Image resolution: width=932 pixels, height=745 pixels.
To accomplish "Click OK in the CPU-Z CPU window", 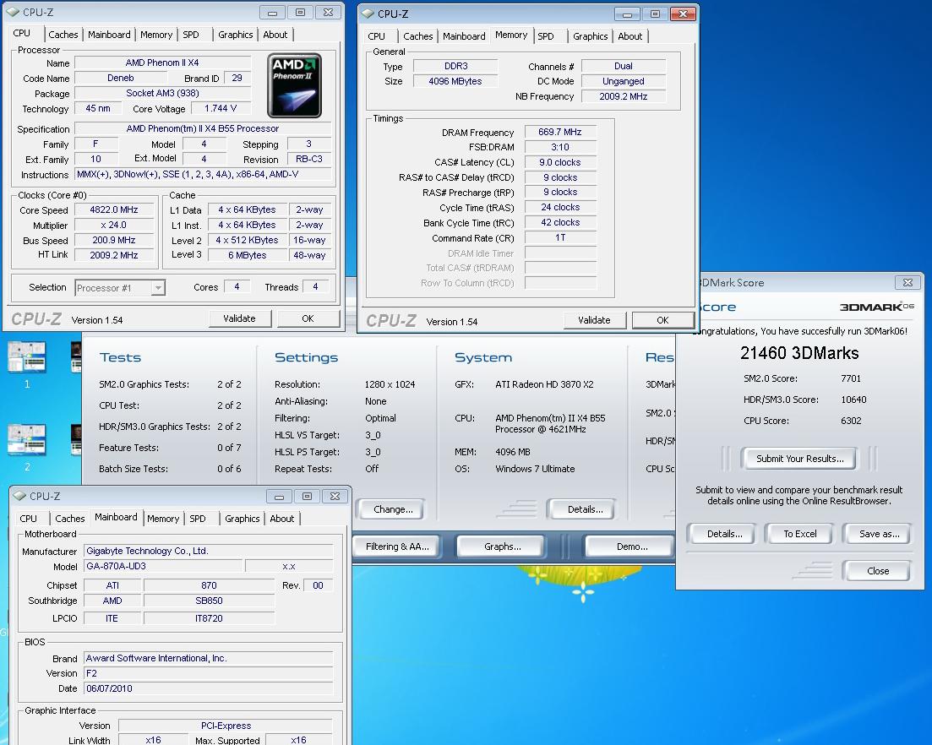I will click(x=308, y=318).
